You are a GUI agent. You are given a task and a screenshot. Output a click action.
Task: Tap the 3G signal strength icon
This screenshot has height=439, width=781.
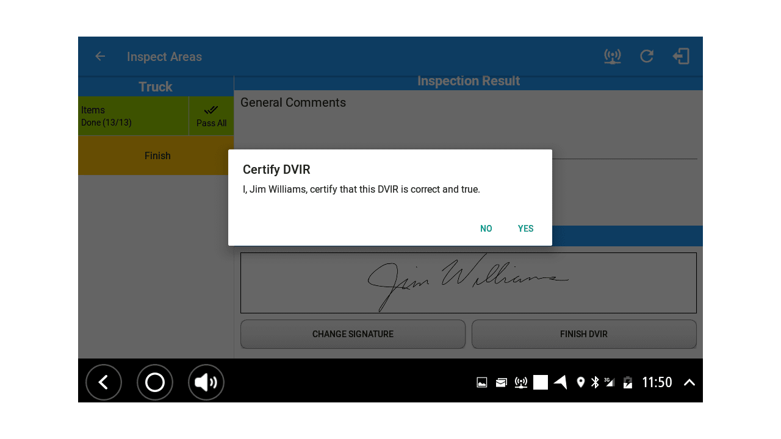click(x=610, y=382)
